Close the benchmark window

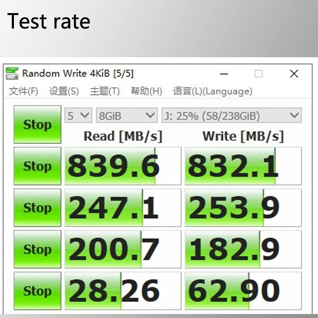tap(294, 74)
